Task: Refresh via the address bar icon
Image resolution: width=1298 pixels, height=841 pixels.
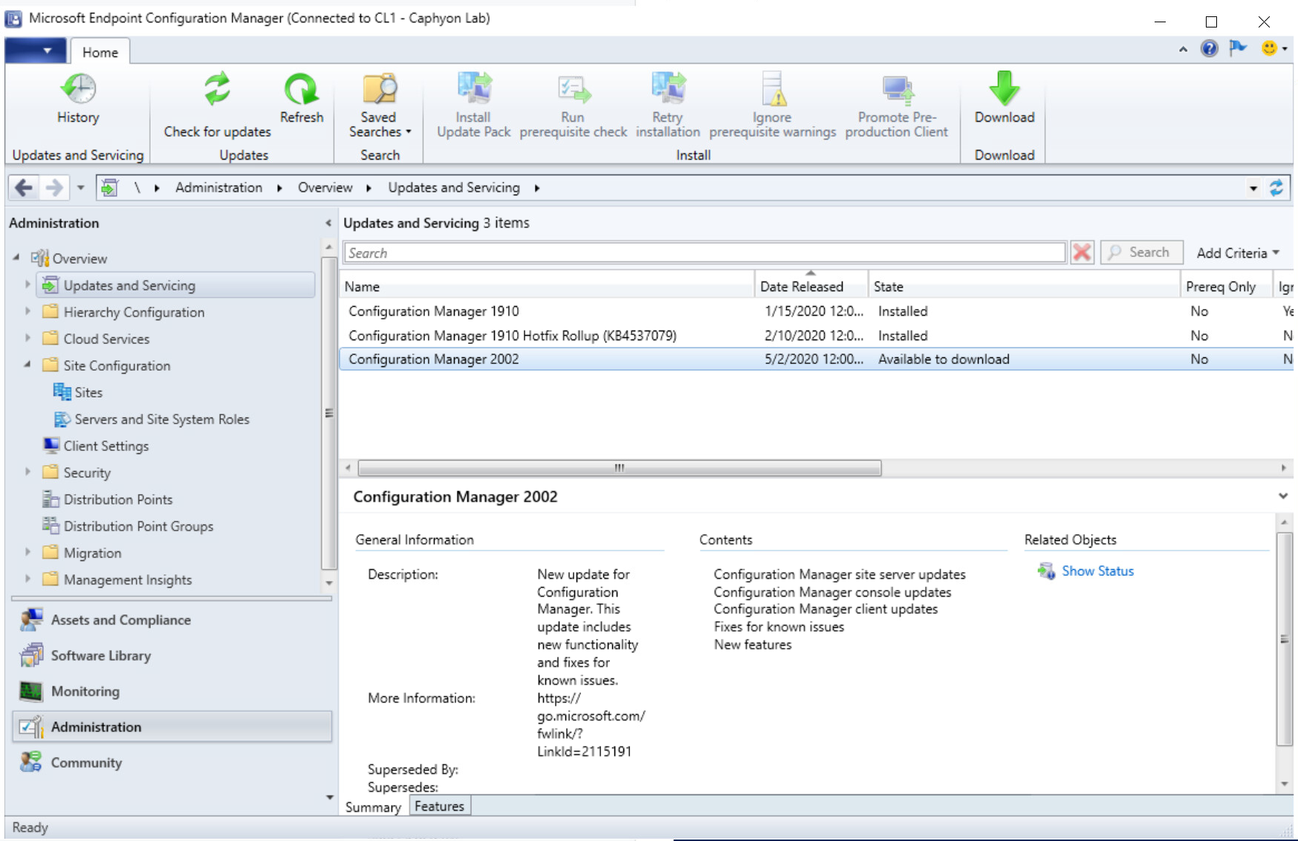Action: point(1276,188)
